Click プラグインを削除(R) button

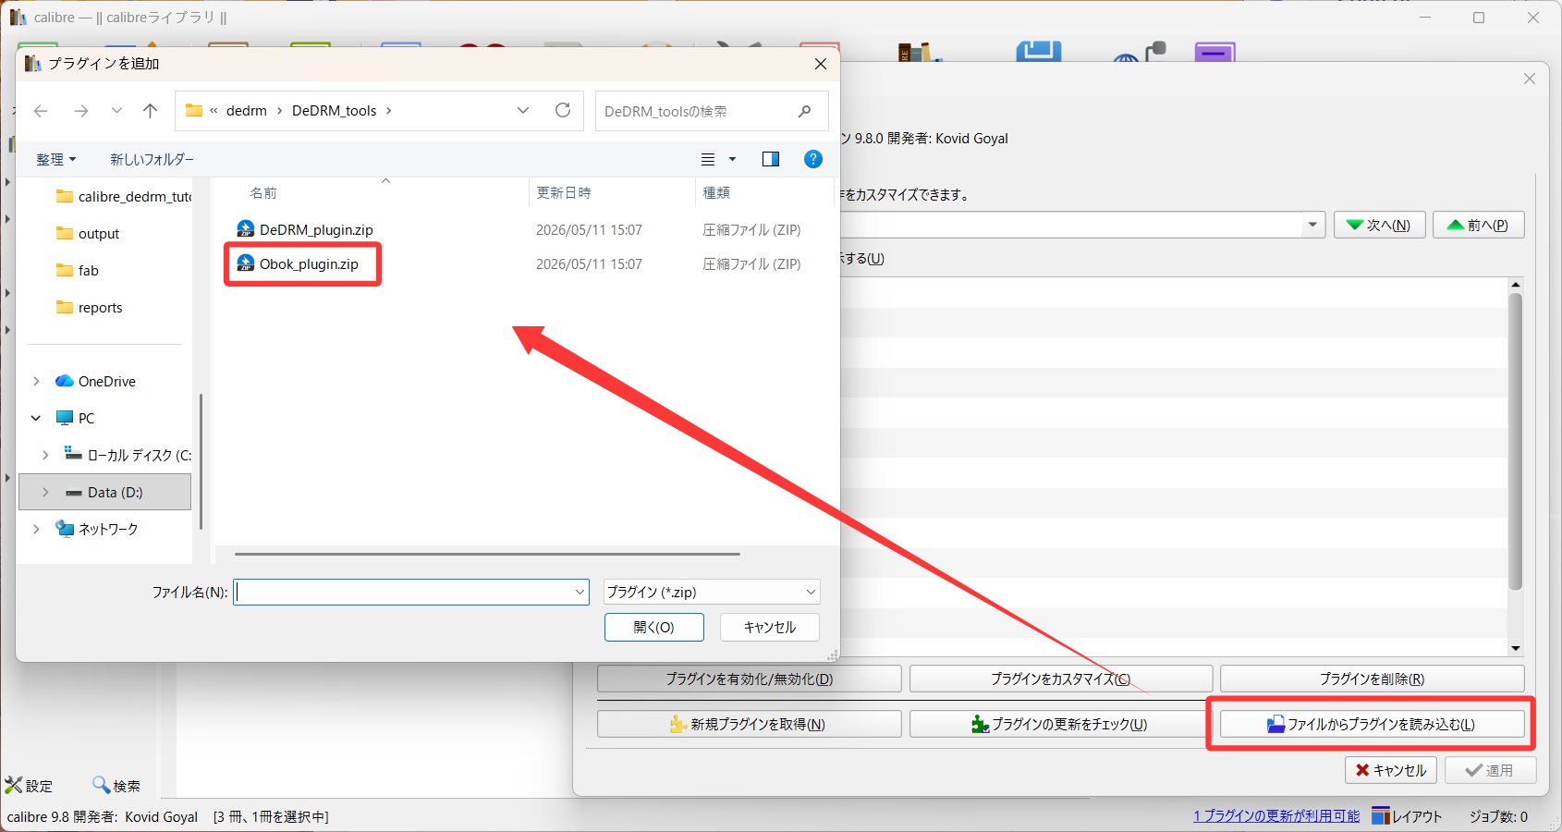click(x=1373, y=679)
